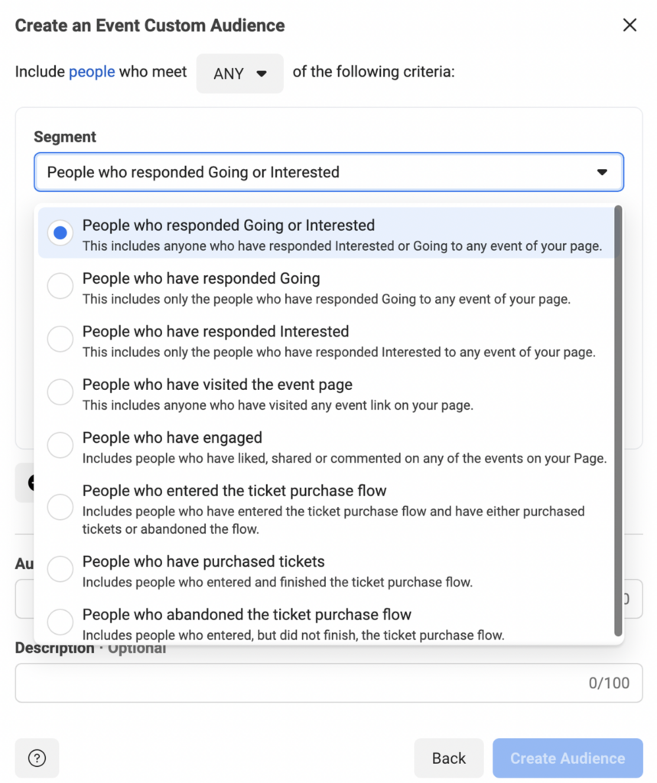Click inside the Description field
The width and height of the screenshot is (657, 783).
pyautogui.click(x=329, y=682)
